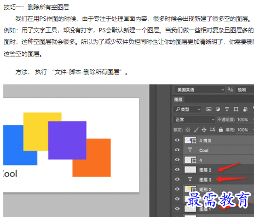Hide the 图层 3 text layer

177,179
